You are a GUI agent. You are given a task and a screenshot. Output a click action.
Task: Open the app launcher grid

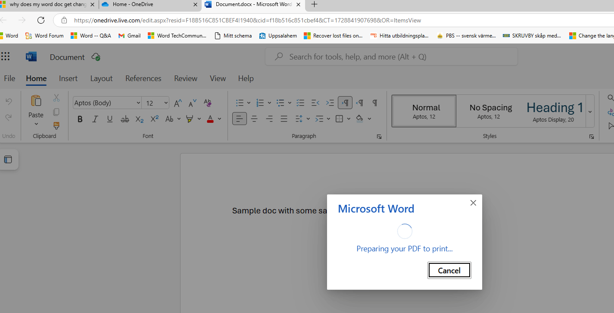tap(5, 56)
